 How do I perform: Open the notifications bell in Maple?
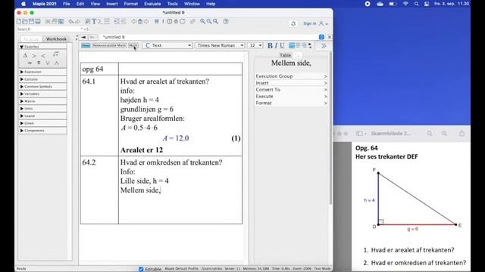click(293, 23)
